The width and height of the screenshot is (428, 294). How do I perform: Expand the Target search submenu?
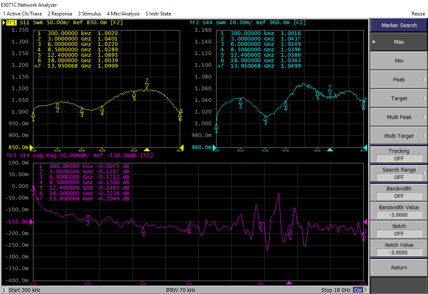399,98
